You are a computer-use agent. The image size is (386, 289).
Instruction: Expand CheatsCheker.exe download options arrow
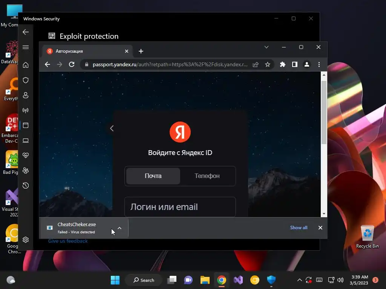[x=119, y=228]
